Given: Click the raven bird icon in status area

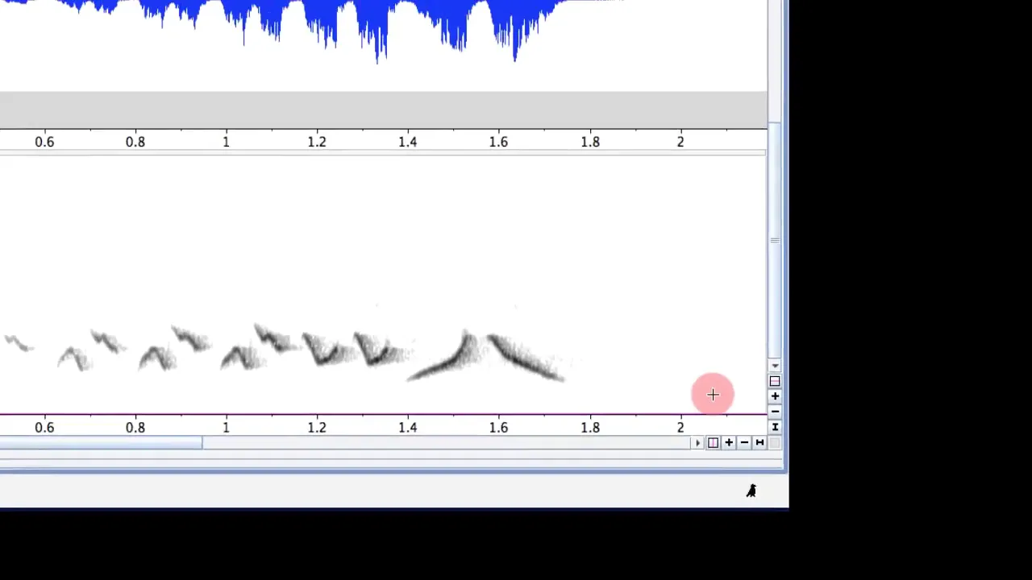Looking at the screenshot, I should [751, 491].
